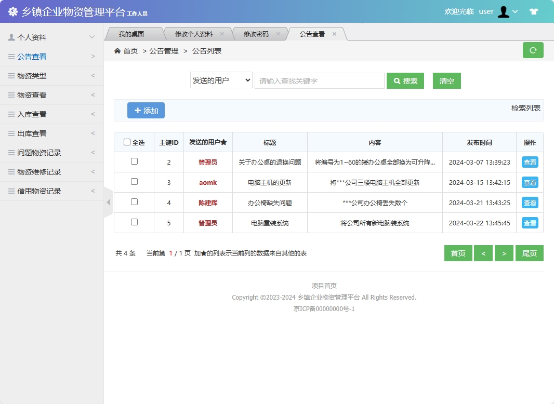The width and height of the screenshot is (554, 404).
Task: Click the refresh icon above the breadcrumb
Action: click(x=533, y=50)
